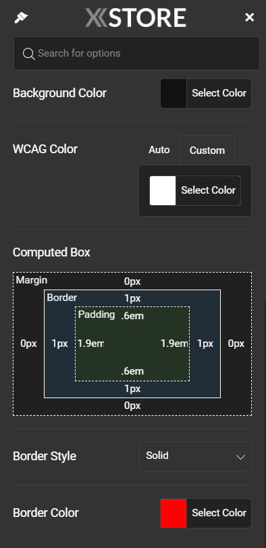Image resolution: width=266 pixels, height=548 pixels.
Task: Click the white WCAG color swatch
Action: point(163,190)
